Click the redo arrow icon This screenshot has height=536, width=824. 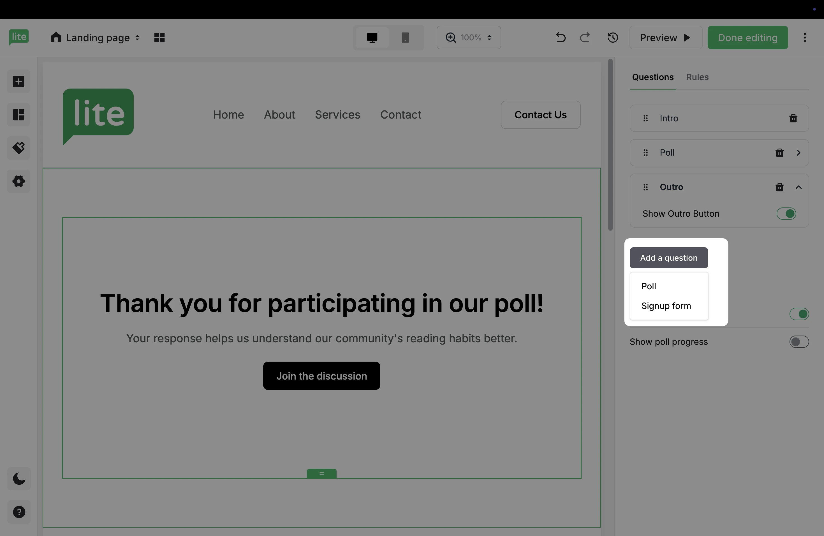(585, 37)
